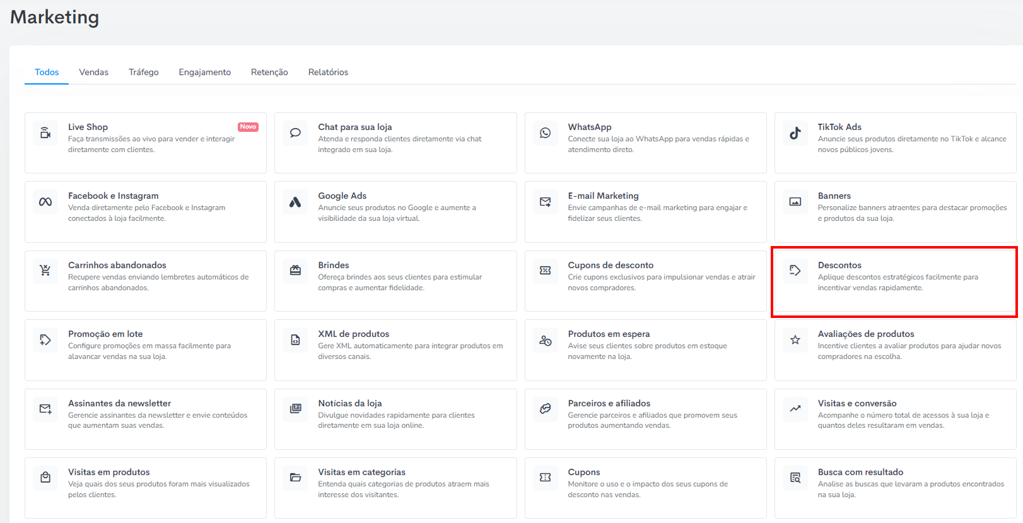Click the Live Shop camera icon
Screen dimensions: 1023x523
click(45, 133)
